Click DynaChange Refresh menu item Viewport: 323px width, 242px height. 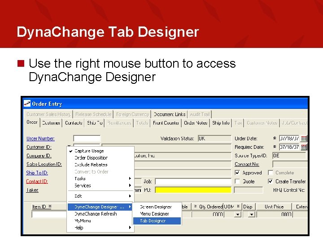coord(100,214)
